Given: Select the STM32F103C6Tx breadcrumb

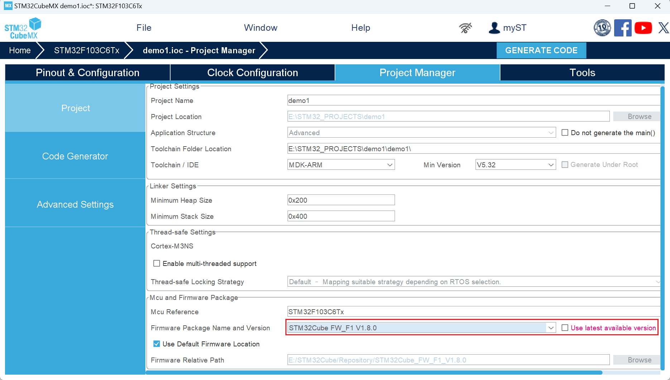Looking at the screenshot, I should point(87,50).
